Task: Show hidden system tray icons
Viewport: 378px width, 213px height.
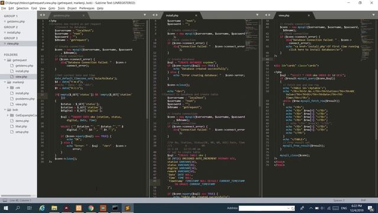Action: click(311, 208)
